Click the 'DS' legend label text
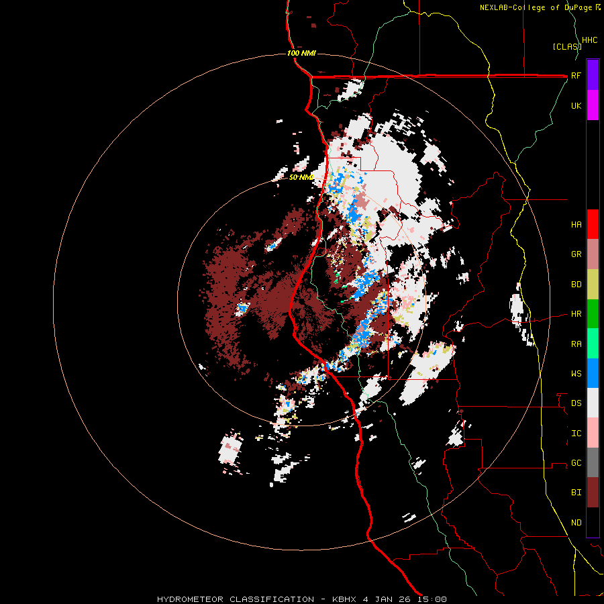This screenshot has width=604, height=604. pyautogui.click(x=576, y=403)
